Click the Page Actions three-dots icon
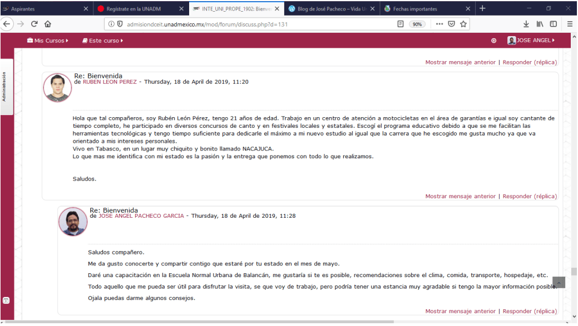This screenshot has height=326, width=578. (x=439, y=24)
